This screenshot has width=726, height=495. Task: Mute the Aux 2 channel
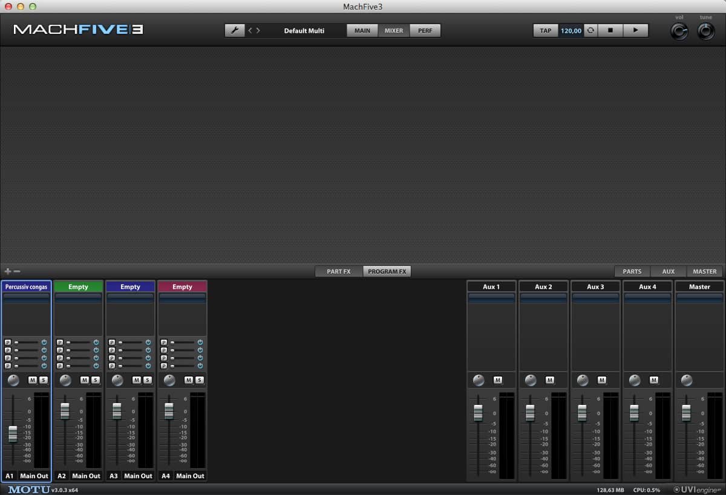click(x=550, y=380)
